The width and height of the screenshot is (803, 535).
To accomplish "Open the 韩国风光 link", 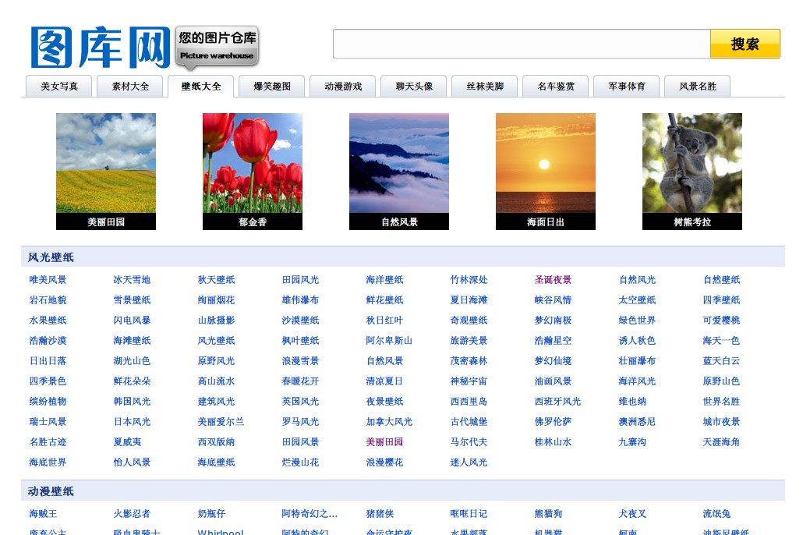I will pyautogui.click(x=132, y=401).
